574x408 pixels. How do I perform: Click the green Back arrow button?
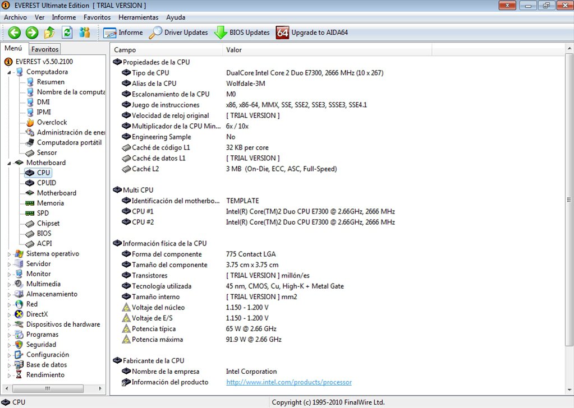tap(15, 33)
